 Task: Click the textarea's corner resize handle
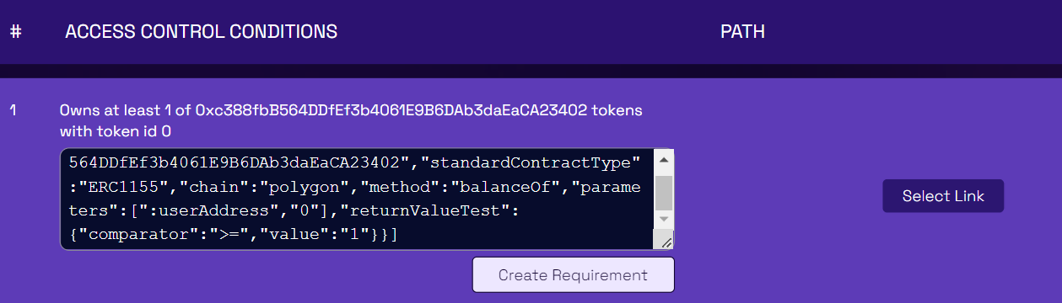(x=666, y=242)
